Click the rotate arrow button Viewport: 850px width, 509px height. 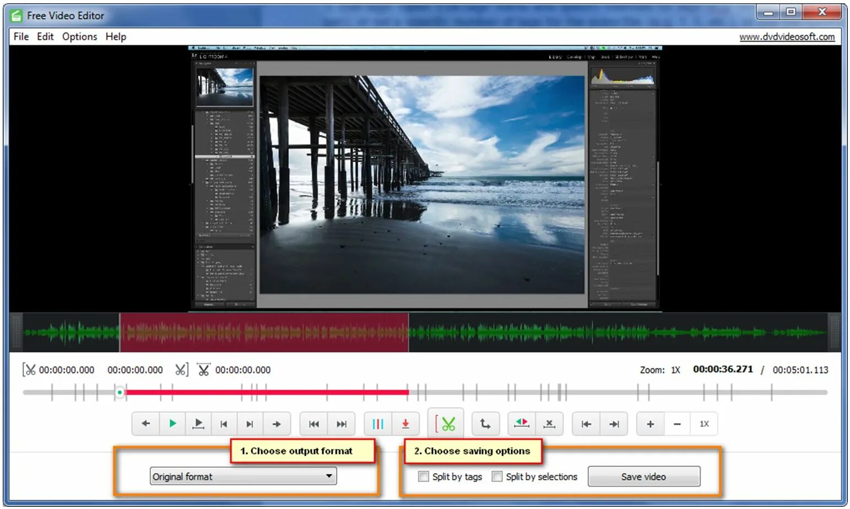(x=485, y=424)
